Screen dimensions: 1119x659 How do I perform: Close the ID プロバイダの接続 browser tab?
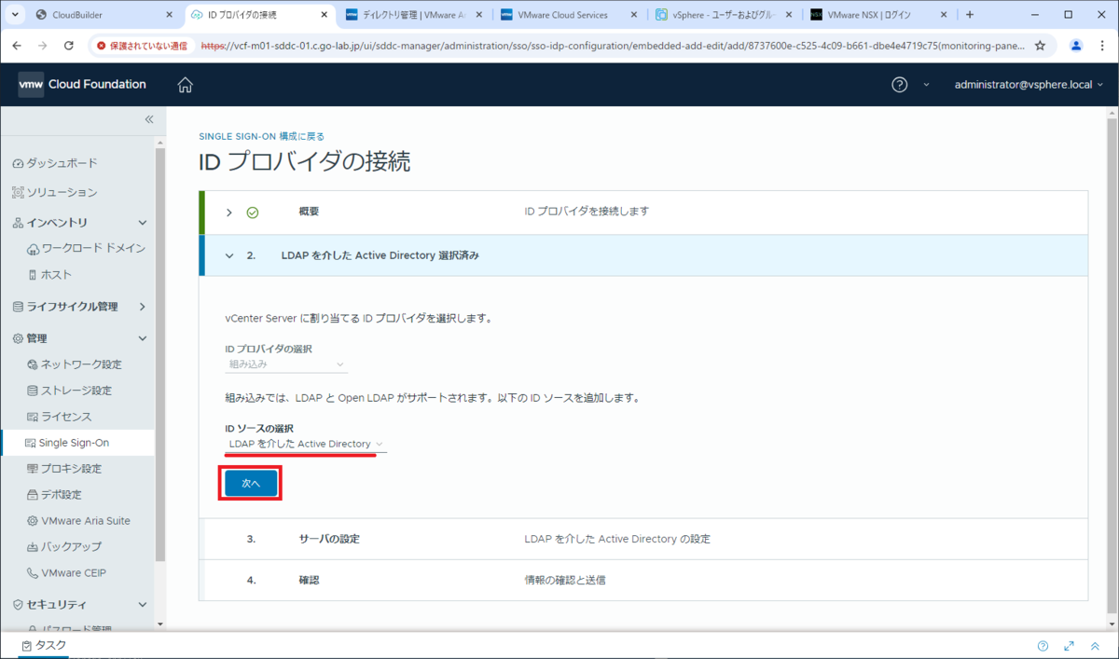click(x=324, y=15)
